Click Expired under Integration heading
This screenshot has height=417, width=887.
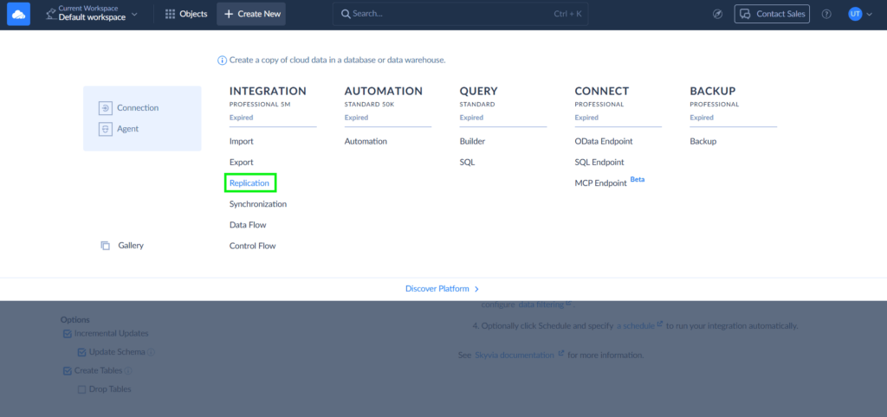[x=241, y=119]
